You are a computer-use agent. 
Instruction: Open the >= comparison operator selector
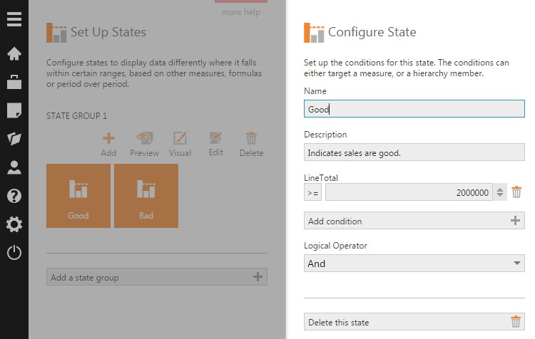(x=312, y=192)
